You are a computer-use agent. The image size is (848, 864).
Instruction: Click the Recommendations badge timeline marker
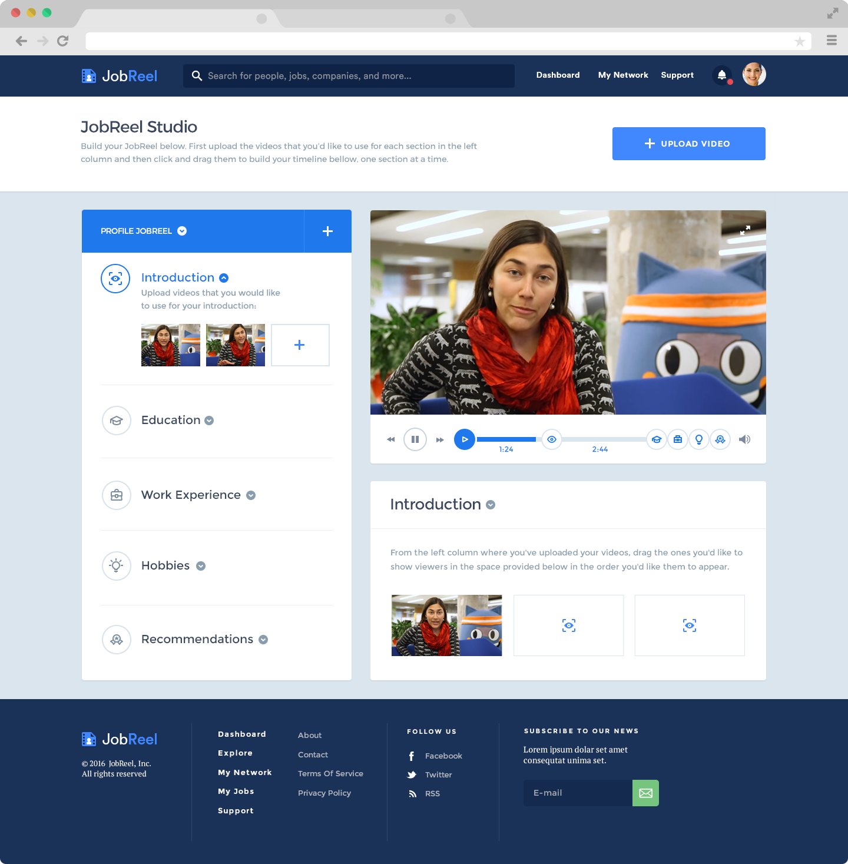click(720, 439)
